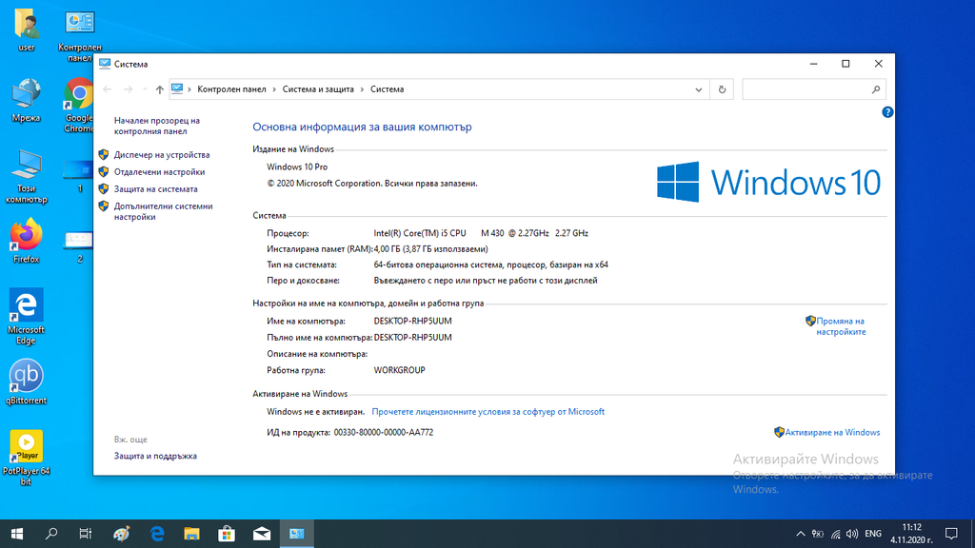The image size is (975, 548).
Task: Select Система window taskbar button
Action: pyautogui.click(x=297, y=534)
